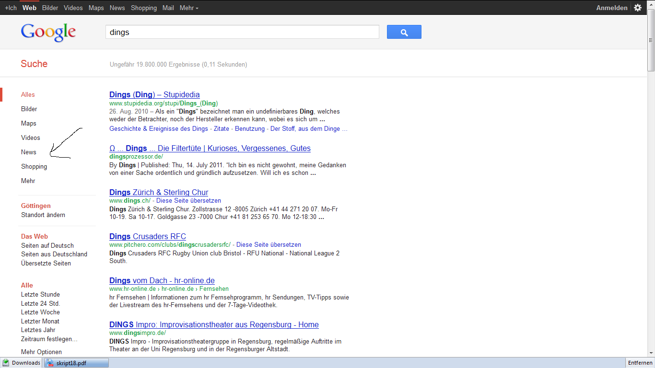Expand Mehr in the left sidebar
This screenshot has width=655, height=368.
coord(28,181)
